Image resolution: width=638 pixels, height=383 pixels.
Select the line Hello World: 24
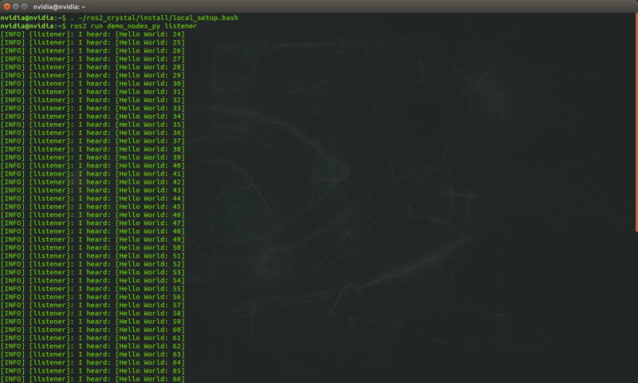(93, 34)
